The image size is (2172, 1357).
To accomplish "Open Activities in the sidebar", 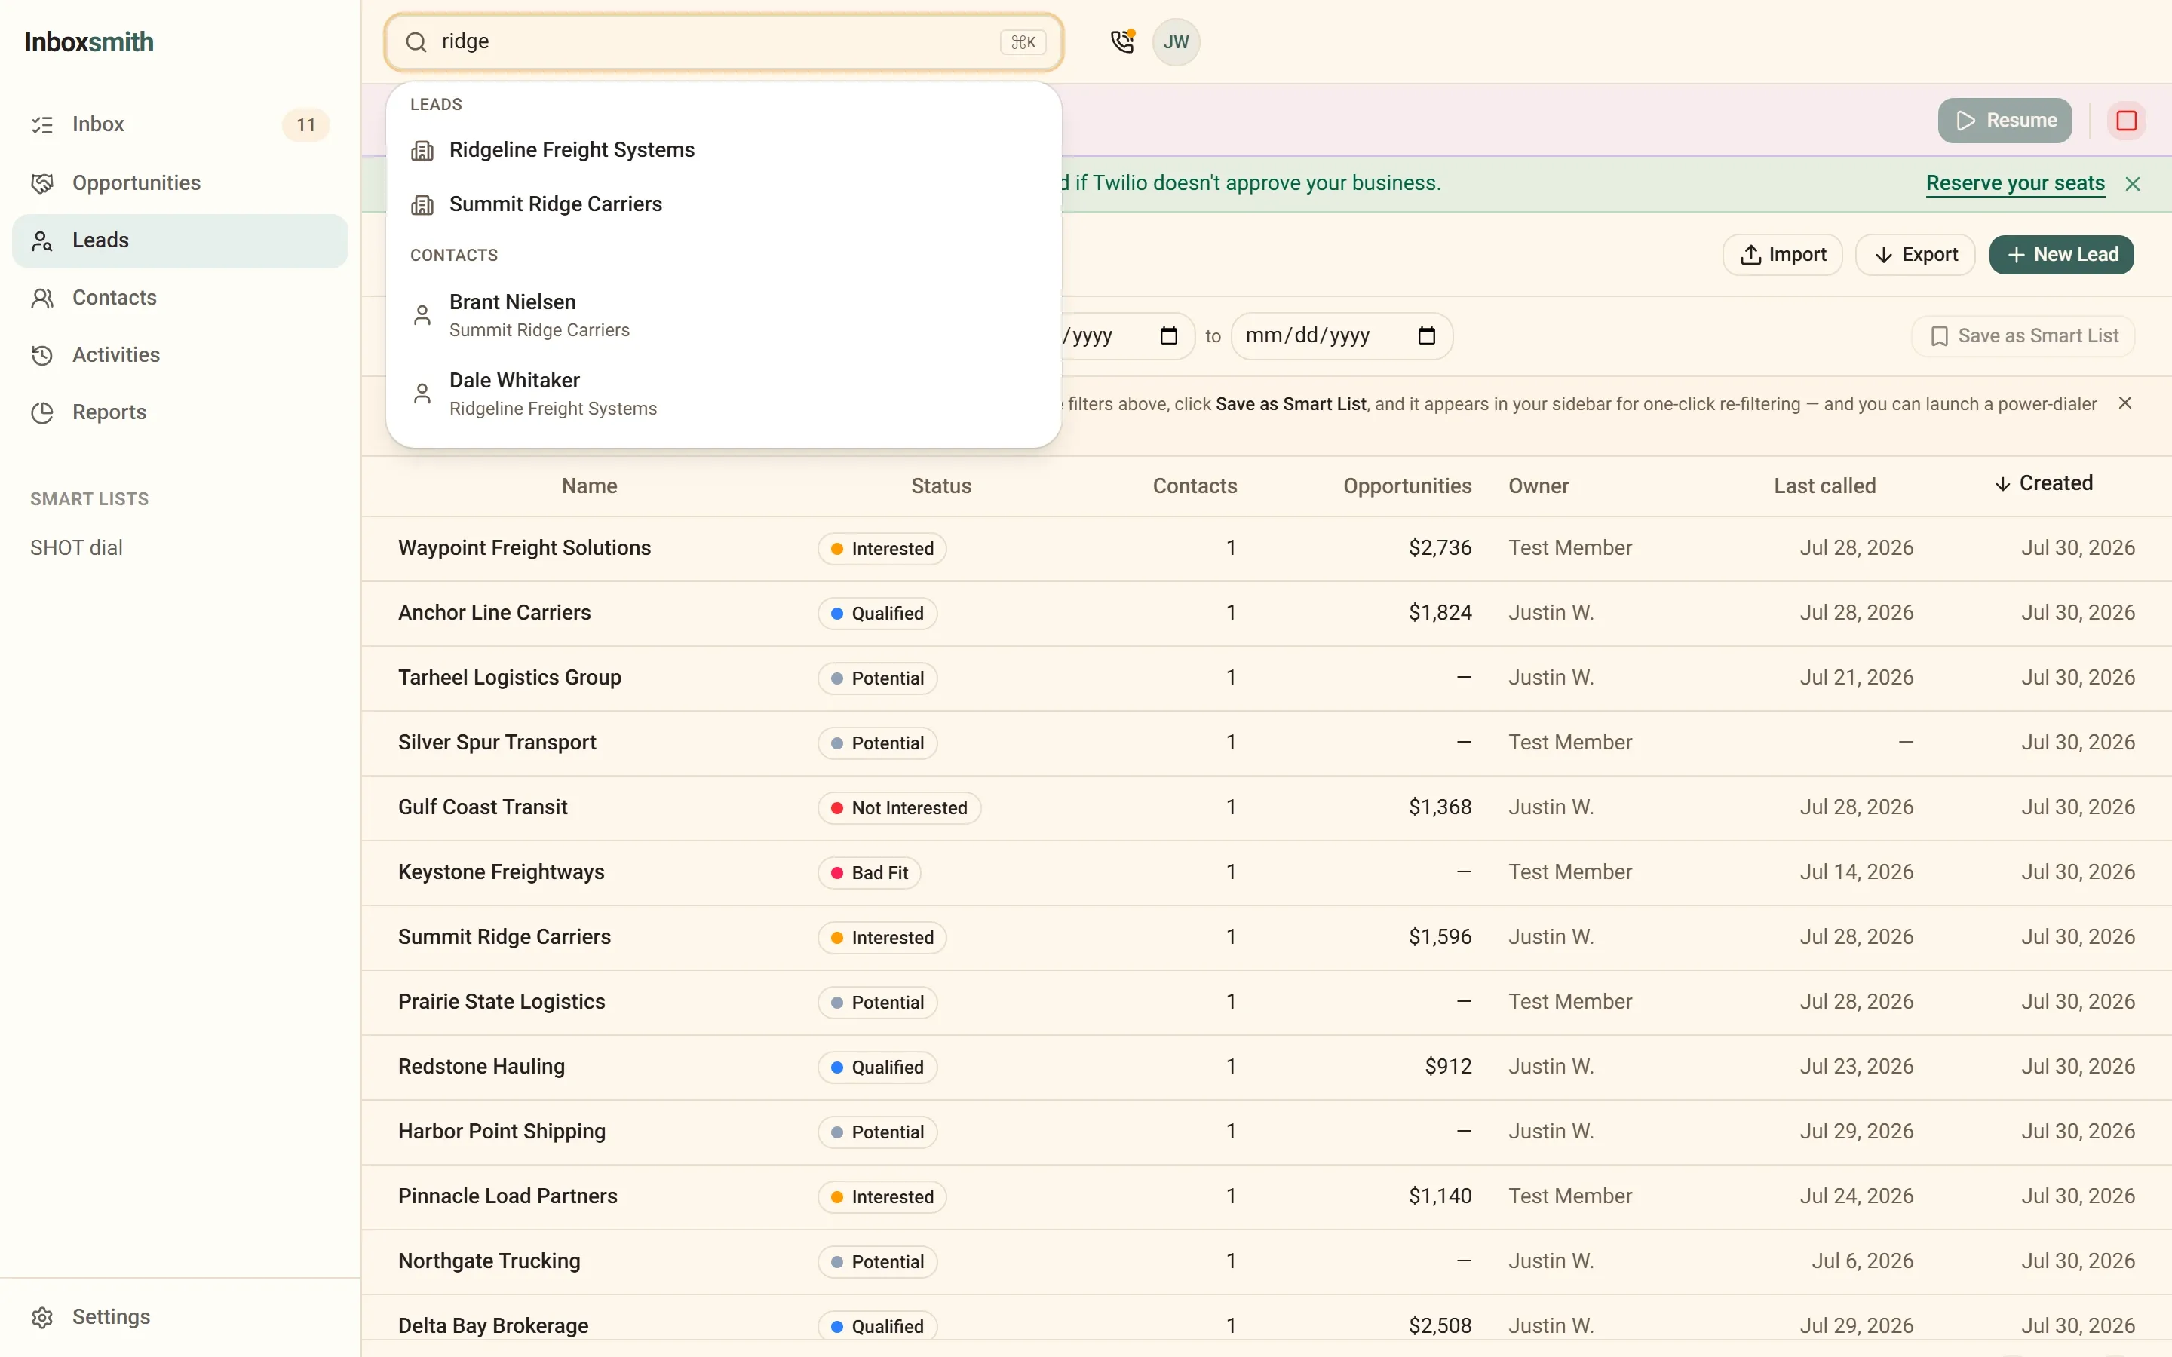I will [x=179, y=355].
